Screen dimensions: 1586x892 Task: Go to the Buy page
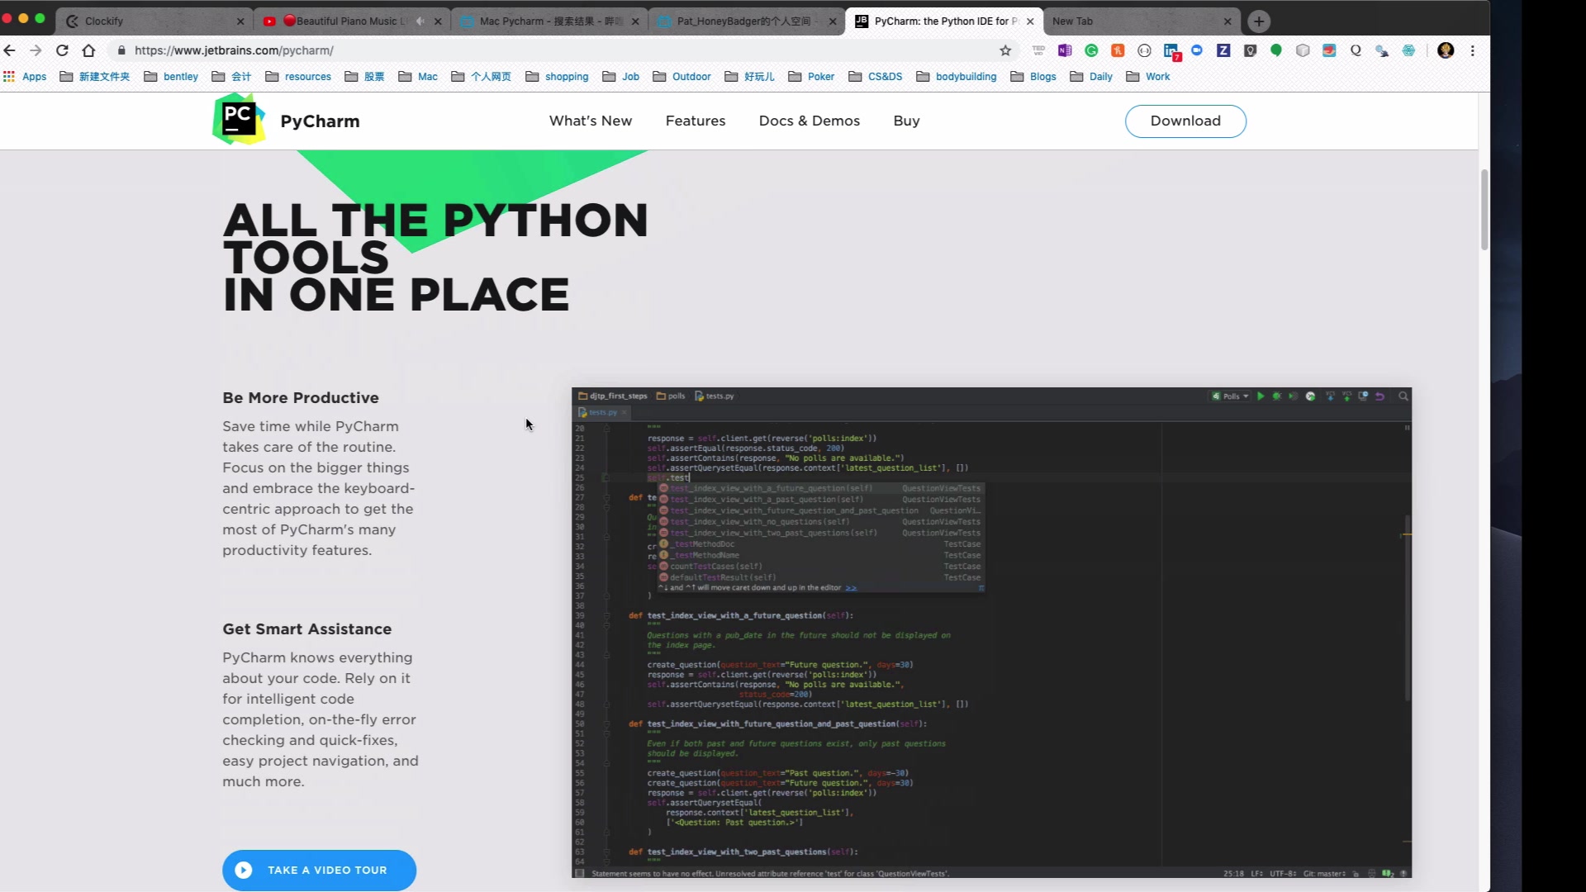906,121
